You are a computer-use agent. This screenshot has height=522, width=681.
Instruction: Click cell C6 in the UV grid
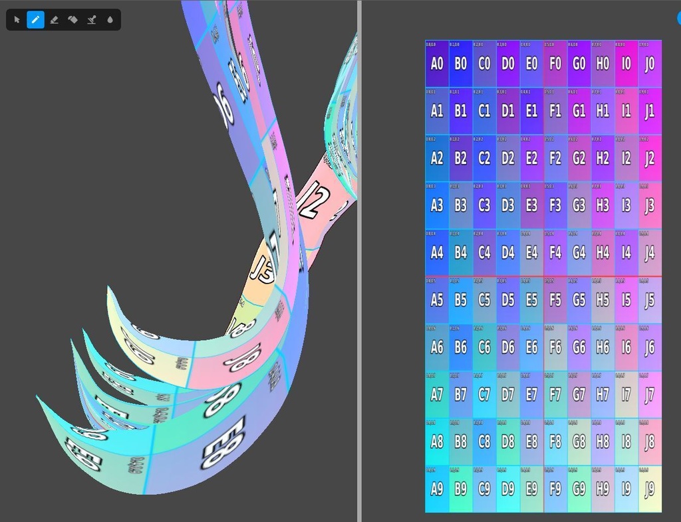484,347
